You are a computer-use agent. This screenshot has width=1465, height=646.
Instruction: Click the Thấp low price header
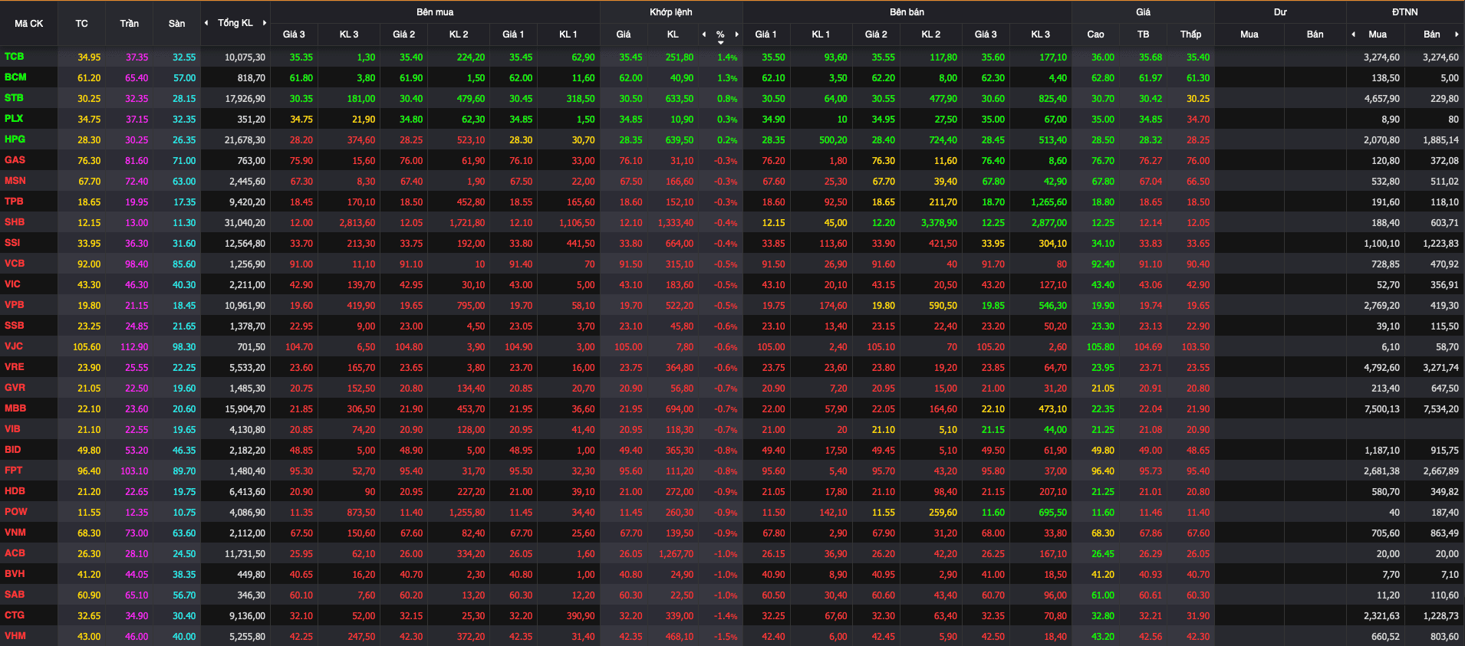point(1190,34)
